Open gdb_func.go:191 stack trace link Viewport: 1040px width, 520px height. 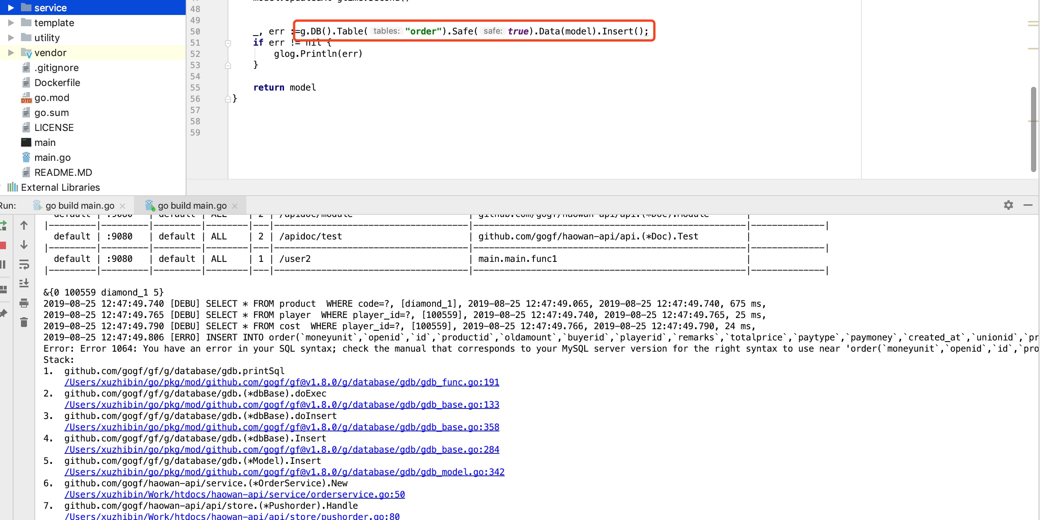(x=282, y=382)
